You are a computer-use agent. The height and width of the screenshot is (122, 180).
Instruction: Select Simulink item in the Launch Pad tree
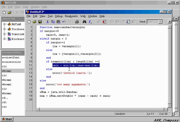(x=18, y=34)
